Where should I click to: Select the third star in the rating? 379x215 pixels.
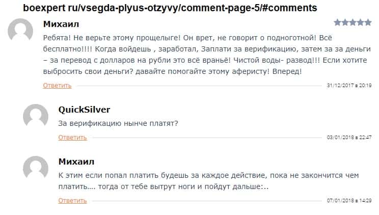[353, 22]
